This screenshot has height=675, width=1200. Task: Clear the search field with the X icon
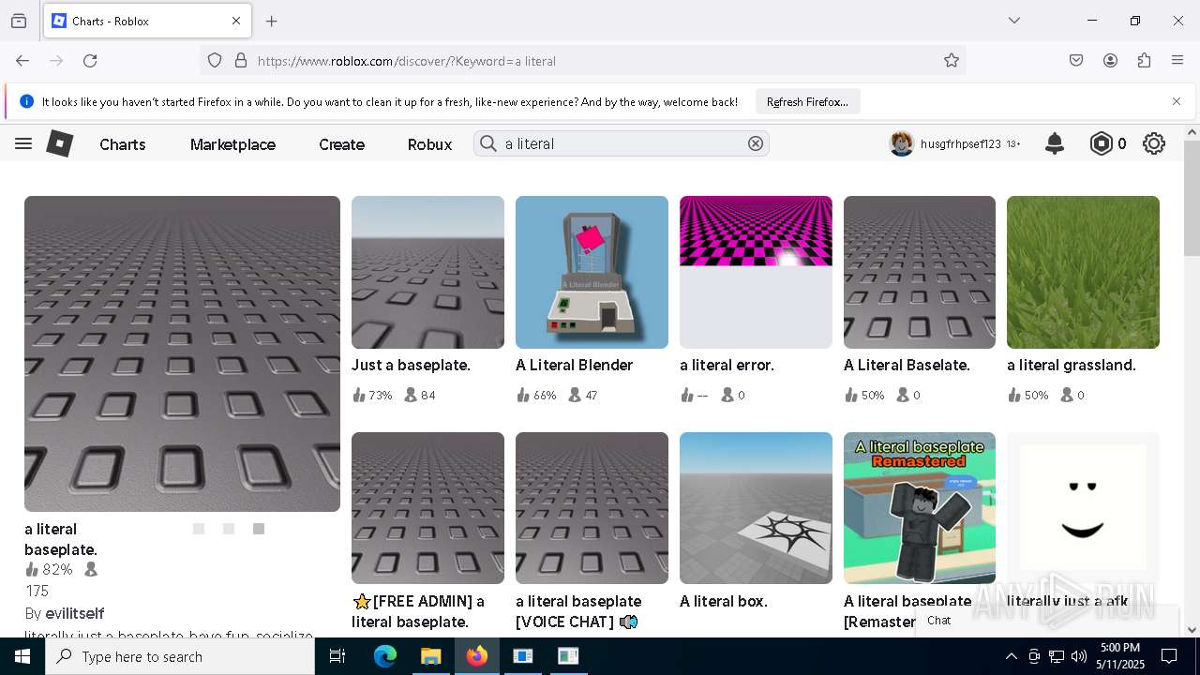[756, 143]
